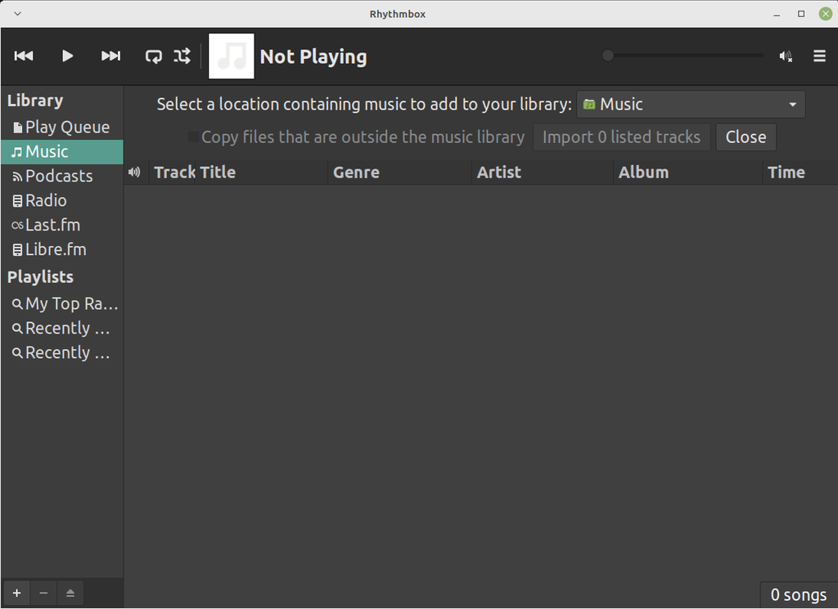Toggle shuffle mode
Image resolution: width=838 pixels, height=609 pixels.
182,56
